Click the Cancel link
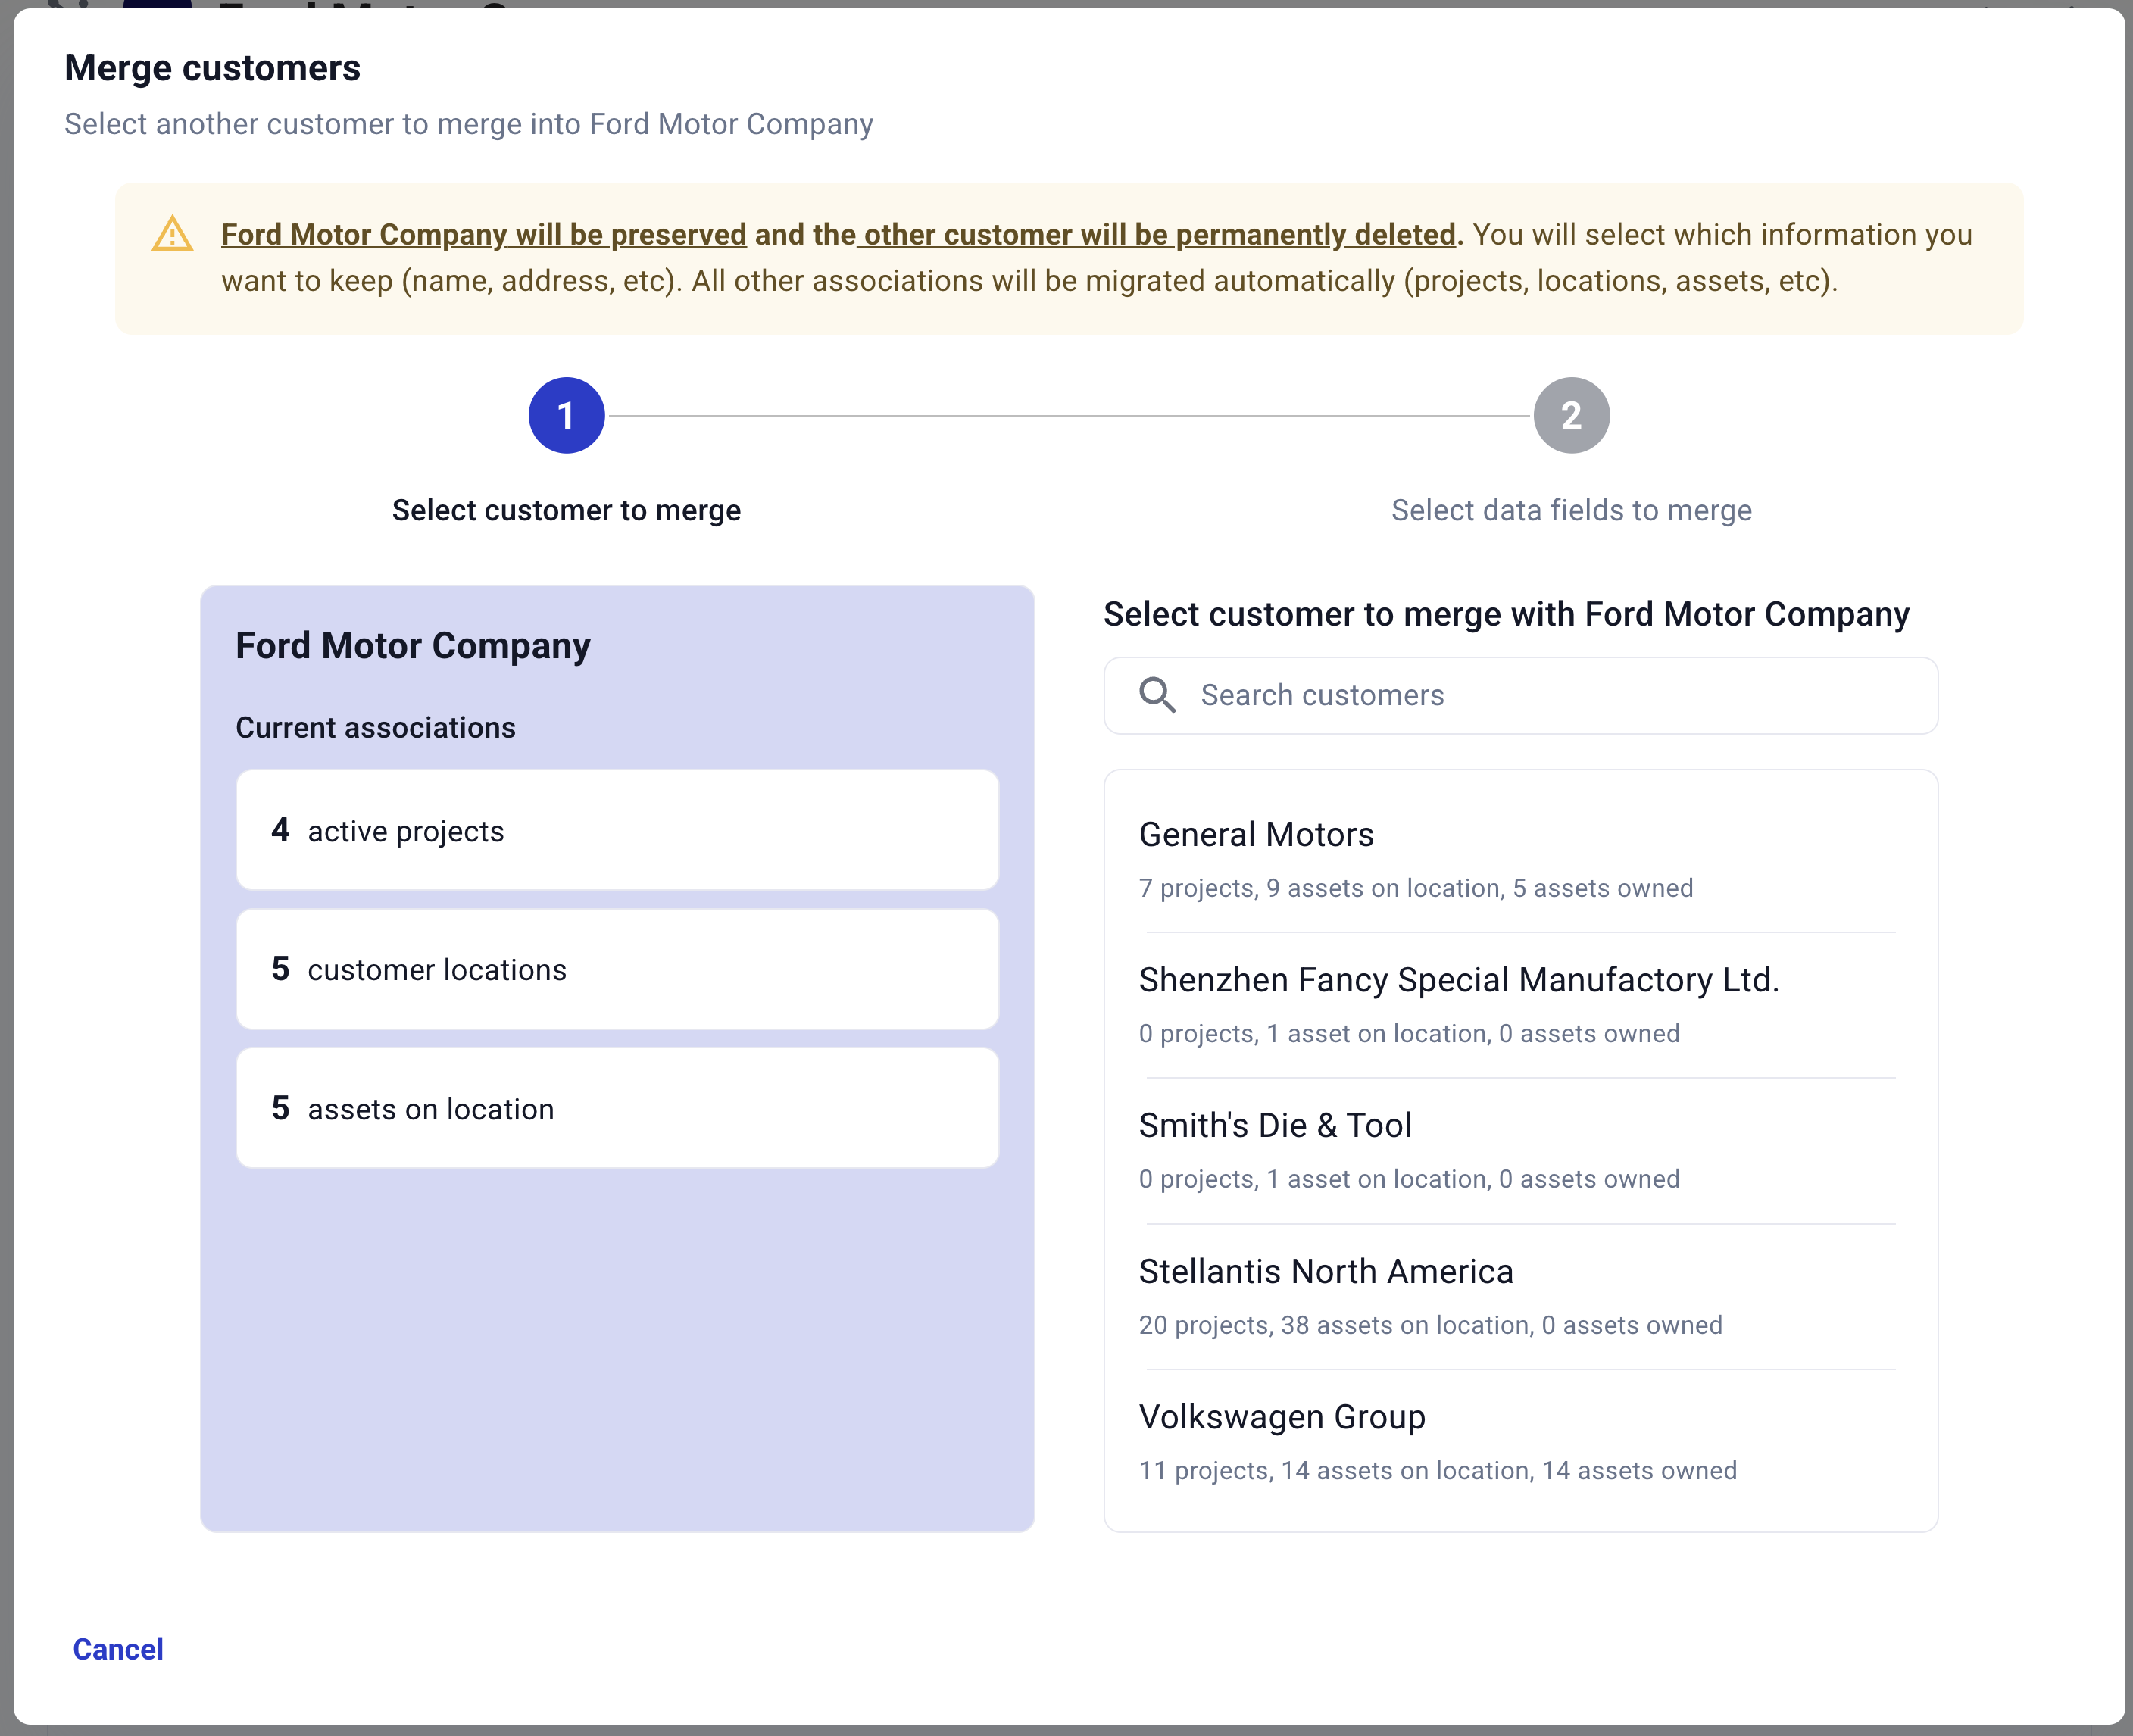The width and height of the screenshot is (2133, 1736). [118, 1649]
